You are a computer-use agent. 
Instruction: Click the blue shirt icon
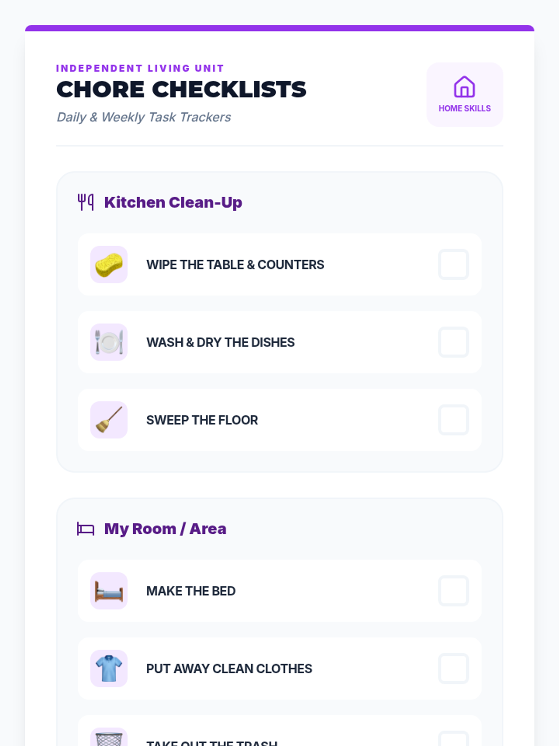pyautogui.click(x=109, y=669)
